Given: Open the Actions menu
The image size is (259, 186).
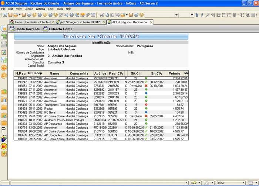Looking at the screenshot, I should 40,8.
